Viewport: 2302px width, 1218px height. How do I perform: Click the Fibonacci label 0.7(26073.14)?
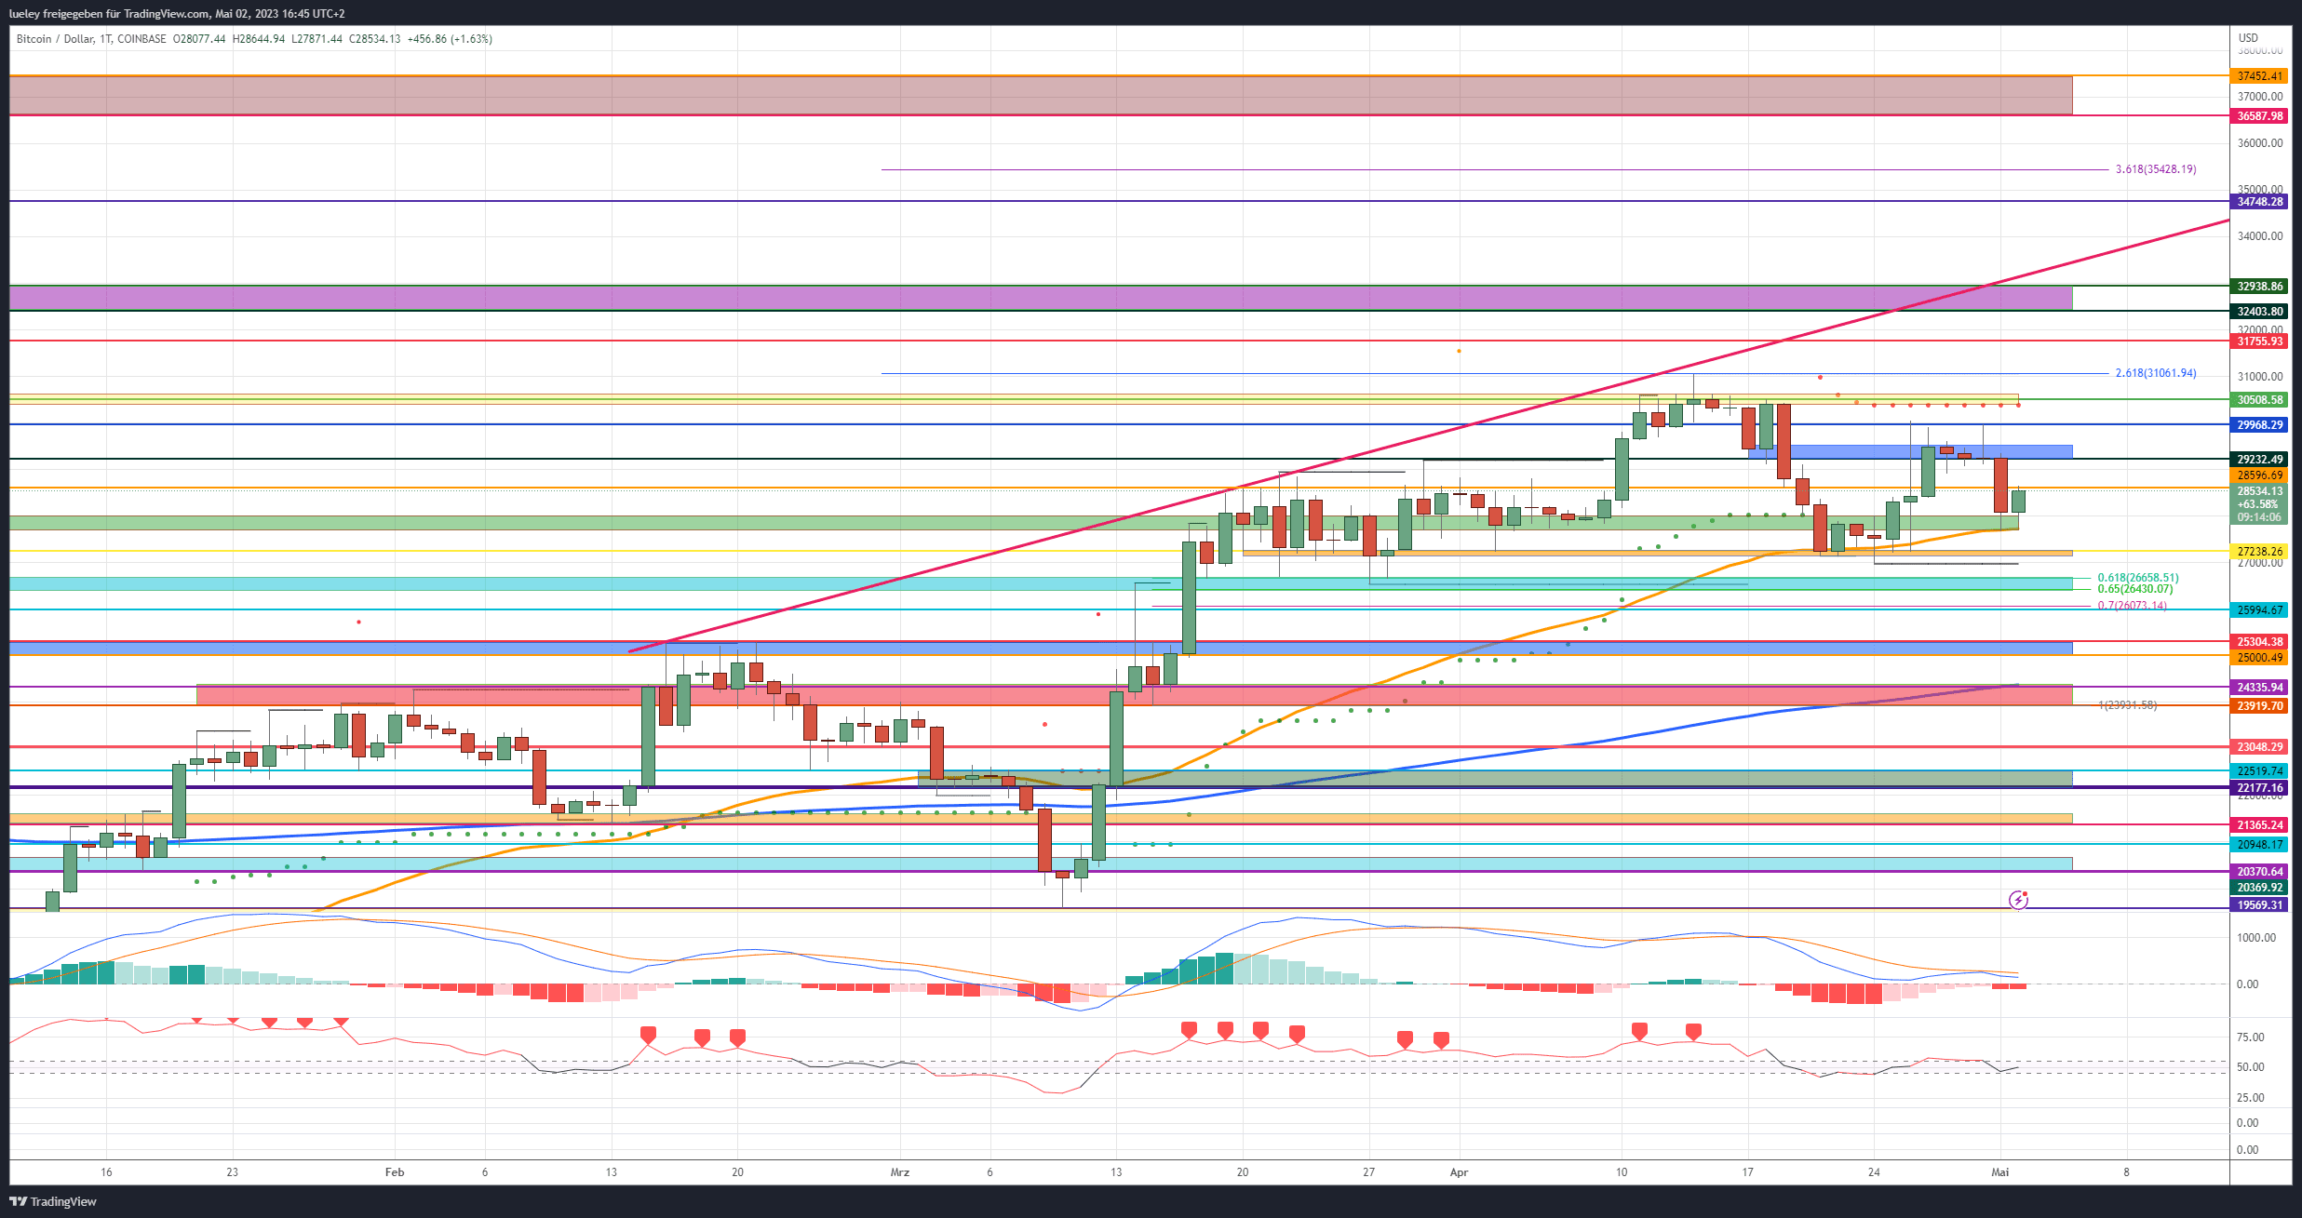2133,606
